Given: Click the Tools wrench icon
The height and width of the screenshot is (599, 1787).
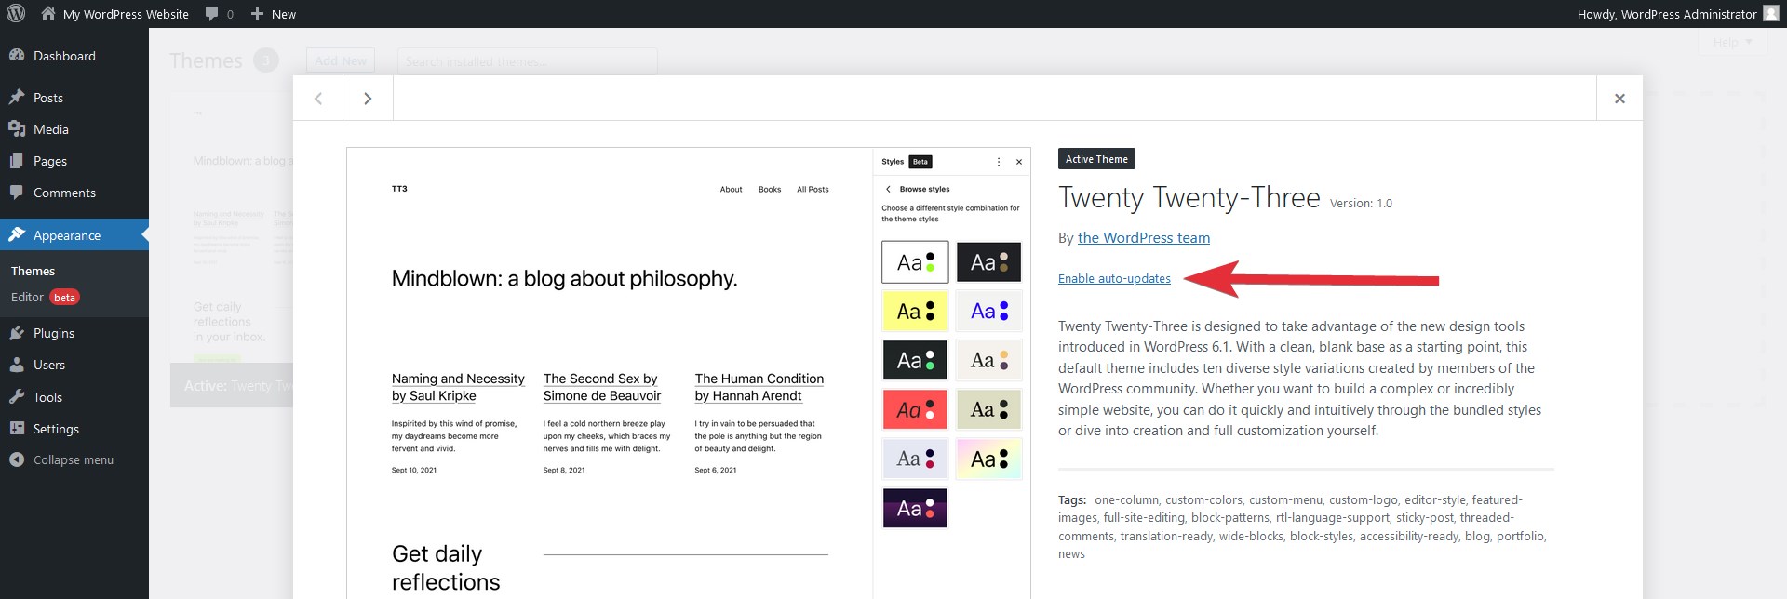Looking at the screenshot, I should pos(17,397).
